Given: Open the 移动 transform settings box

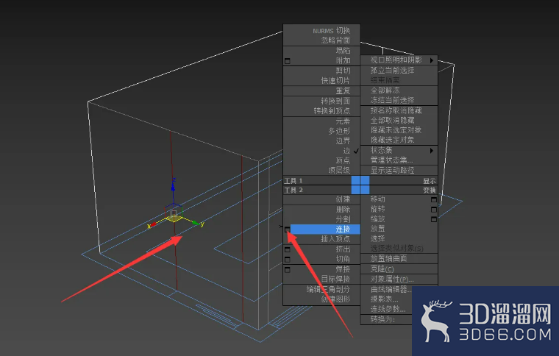Looking at the screenshot, I should click(x=434, y=199).
